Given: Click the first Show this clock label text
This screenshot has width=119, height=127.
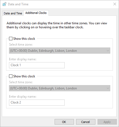Looking at the screenshot, I should [x=24, y=39].
